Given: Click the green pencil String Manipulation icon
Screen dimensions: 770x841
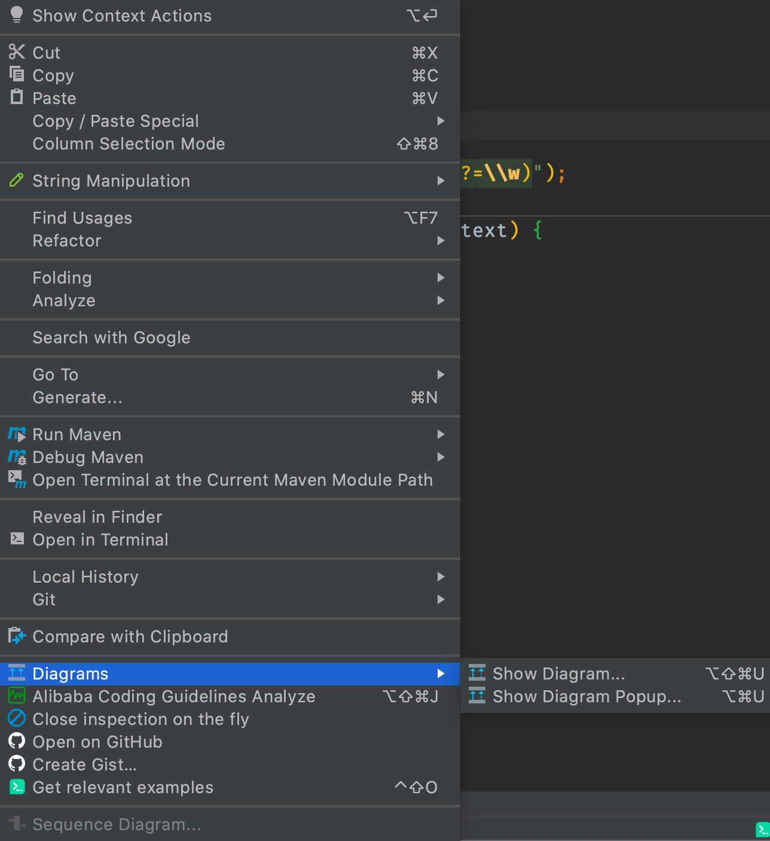Looking at the screenshot, I should click(x=17, y=180).
